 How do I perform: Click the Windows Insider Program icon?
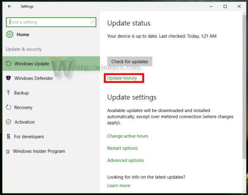point(9,151)
